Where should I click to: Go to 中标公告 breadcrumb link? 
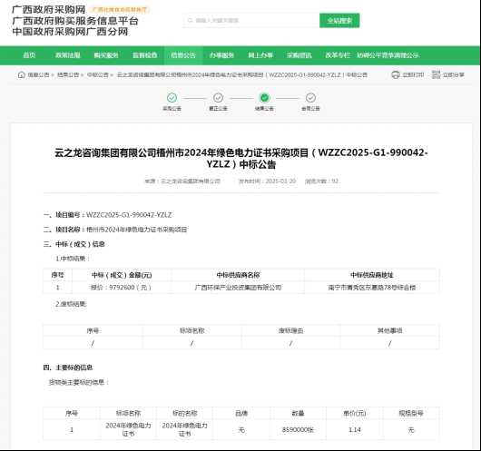pos(98,74)
